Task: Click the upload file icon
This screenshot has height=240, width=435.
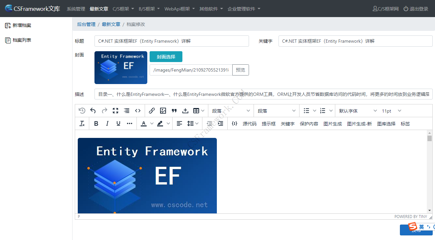Action: point(185,111)
